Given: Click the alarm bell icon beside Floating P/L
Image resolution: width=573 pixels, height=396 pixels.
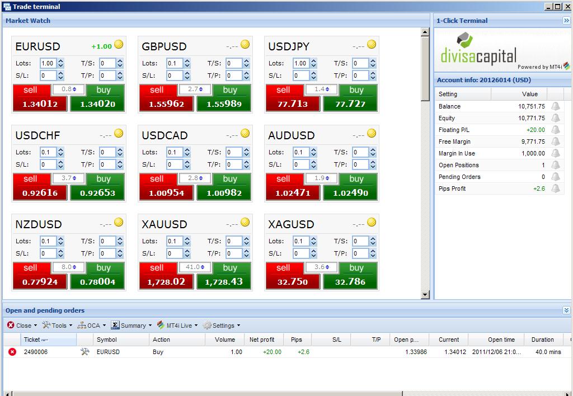Looking at the screenshot, I should click(556, 130).
